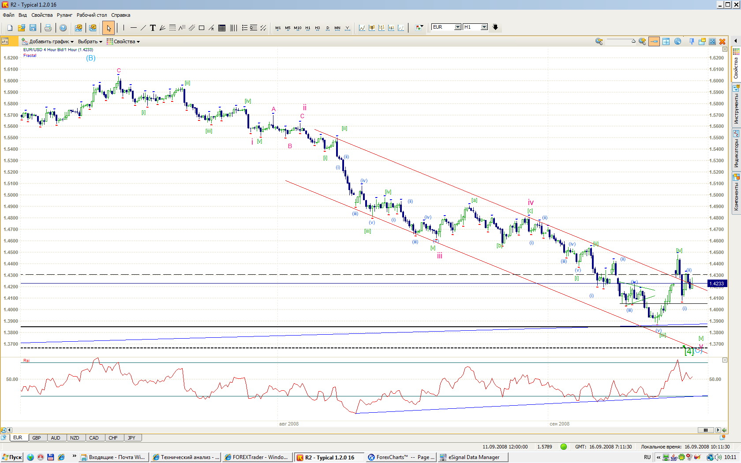Select the vertical line drawing tool
The width and height of the screenshot is (741, 463).
tap(123, 28)
